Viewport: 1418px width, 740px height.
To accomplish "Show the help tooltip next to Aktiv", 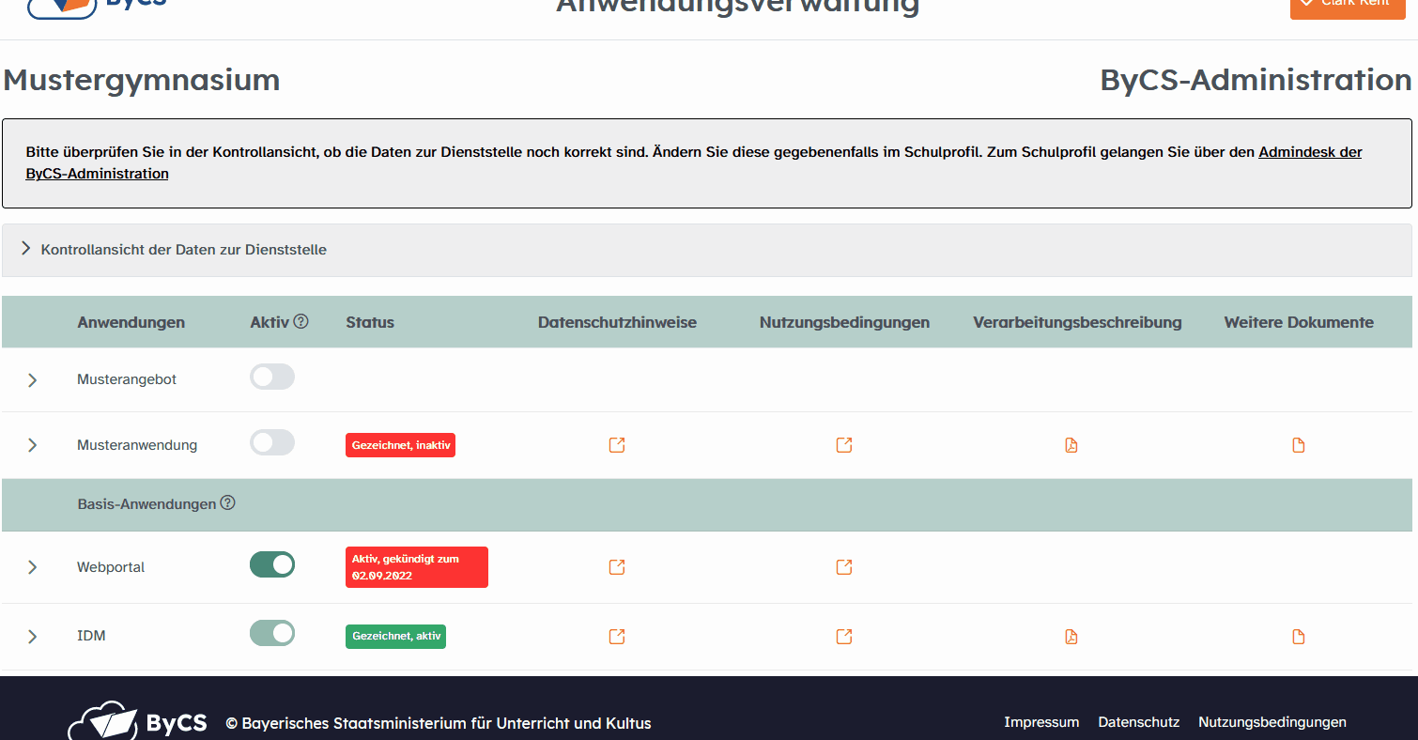I will tap(301, 321).
